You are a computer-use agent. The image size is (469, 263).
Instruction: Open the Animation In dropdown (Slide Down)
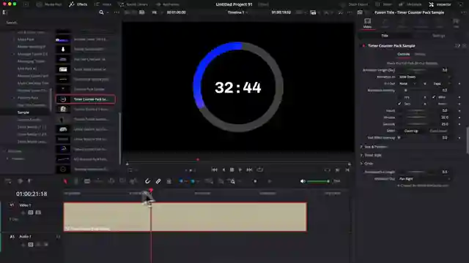point(424,77)
